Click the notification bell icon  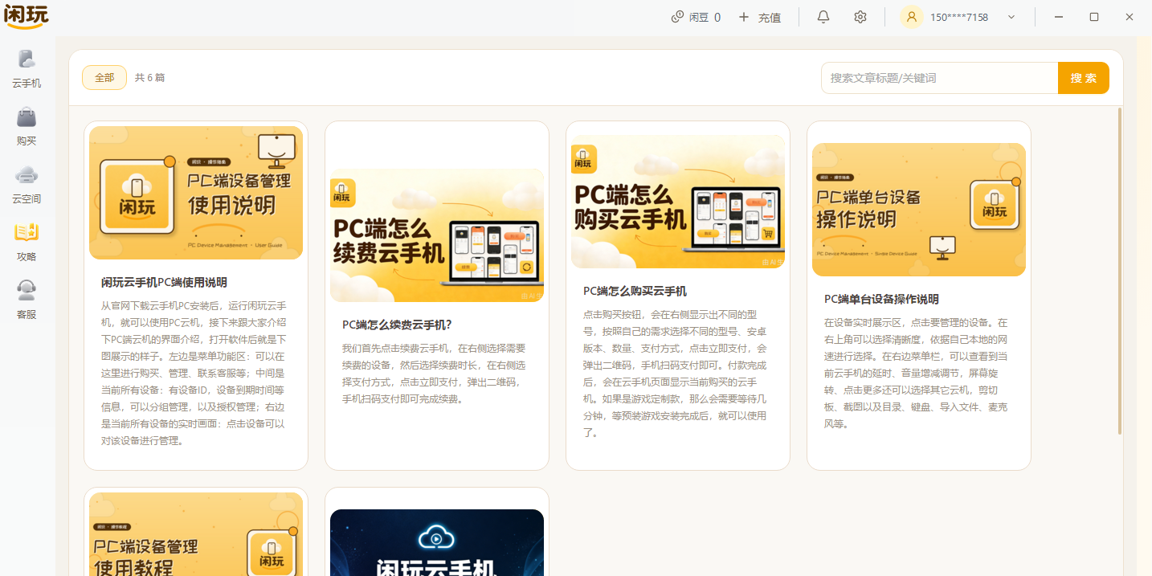[823, 17]
